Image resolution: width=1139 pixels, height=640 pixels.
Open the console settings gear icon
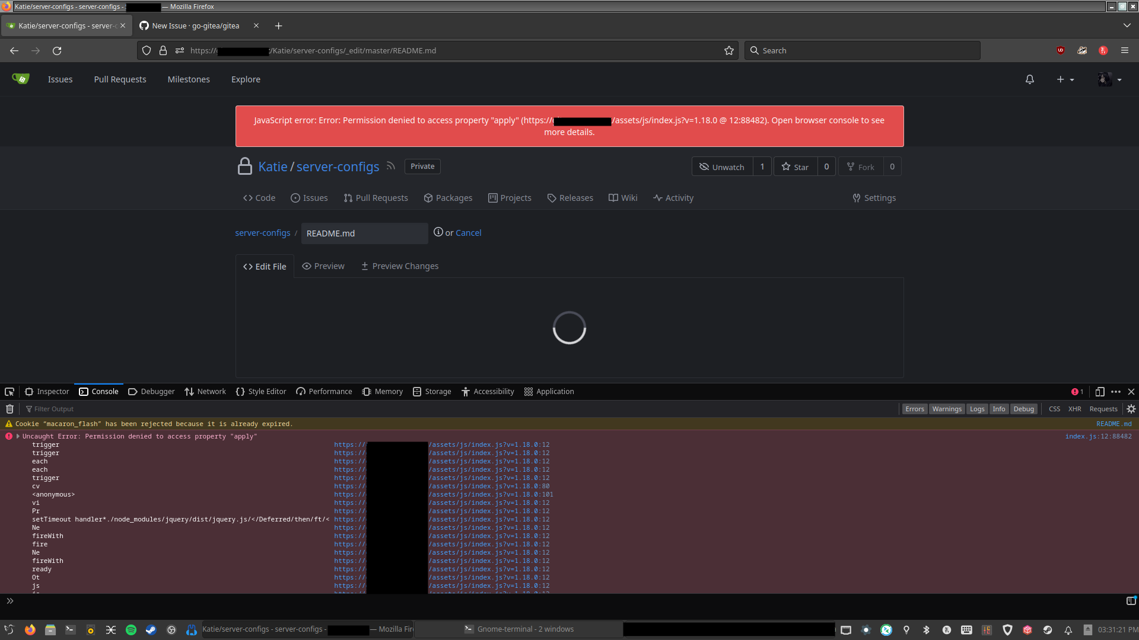[x=1131, y=409]
